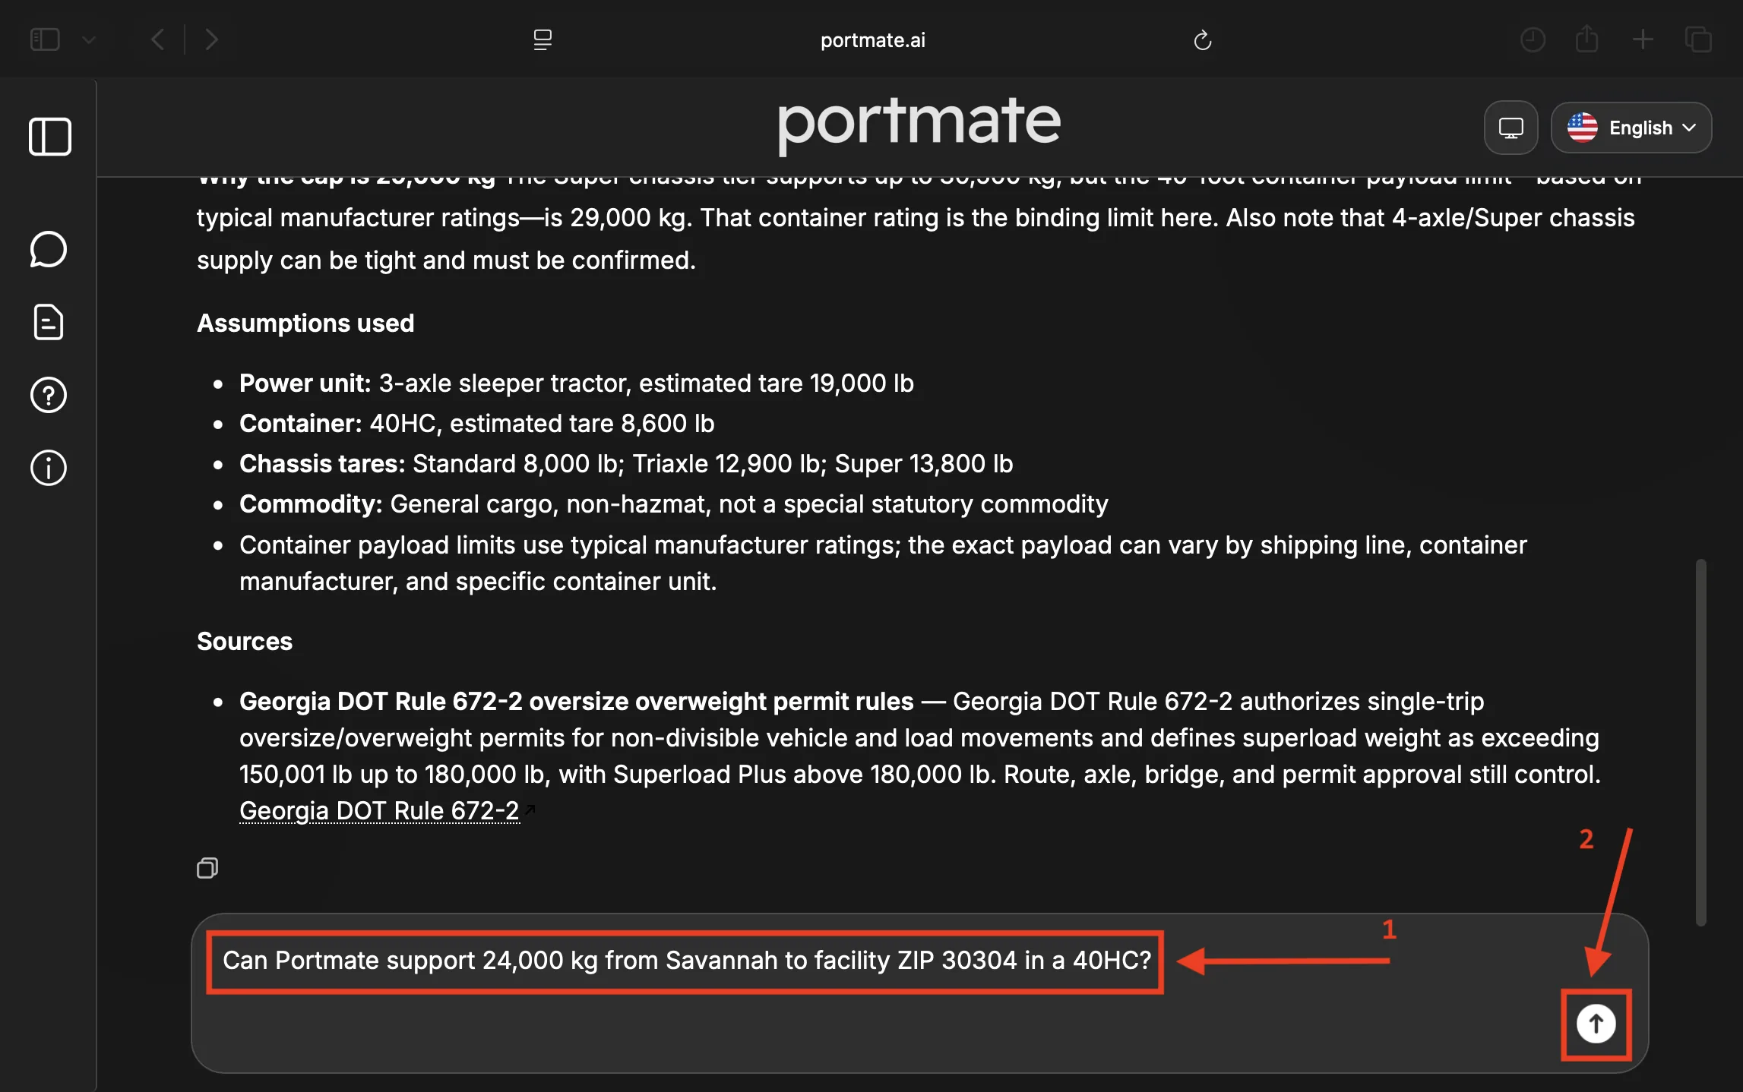Open the chat bubble icon in sidebar
Viewport: 1743px width, 1092px height.
(49, 249)
